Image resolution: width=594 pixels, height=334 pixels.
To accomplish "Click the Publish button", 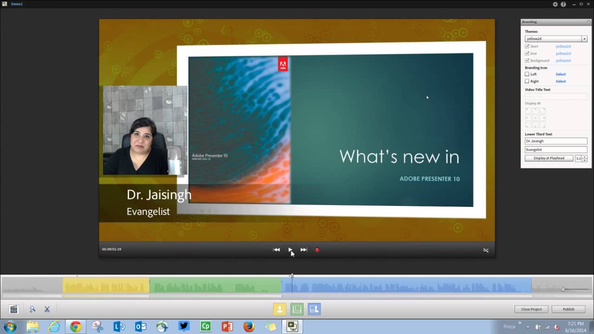I will pyautogui.click(x=568, y=309).
